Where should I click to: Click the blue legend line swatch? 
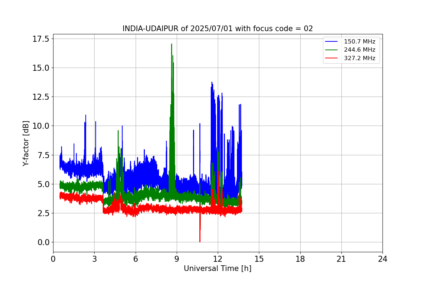click(x=332, y=42)
